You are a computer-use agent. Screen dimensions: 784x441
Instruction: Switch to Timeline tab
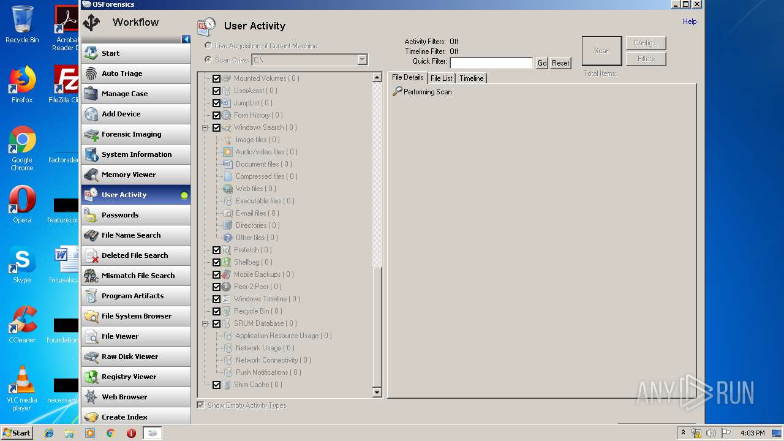pyautogui.click(x=472, y=78)
